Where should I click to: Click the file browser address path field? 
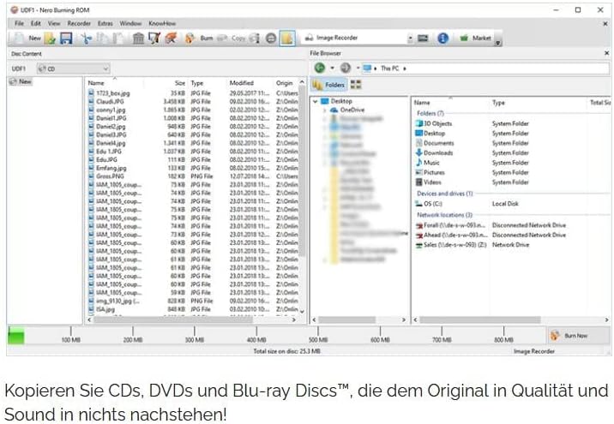pyautogui.click(x=485, y=69)
